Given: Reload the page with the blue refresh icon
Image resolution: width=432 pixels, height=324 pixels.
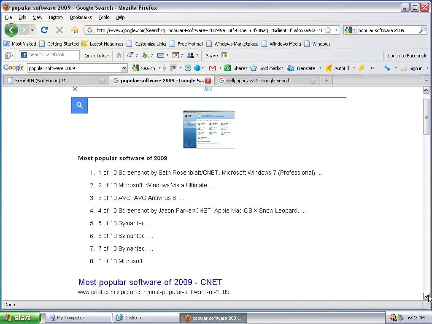Looking at the screenshot, I should 44,30.
